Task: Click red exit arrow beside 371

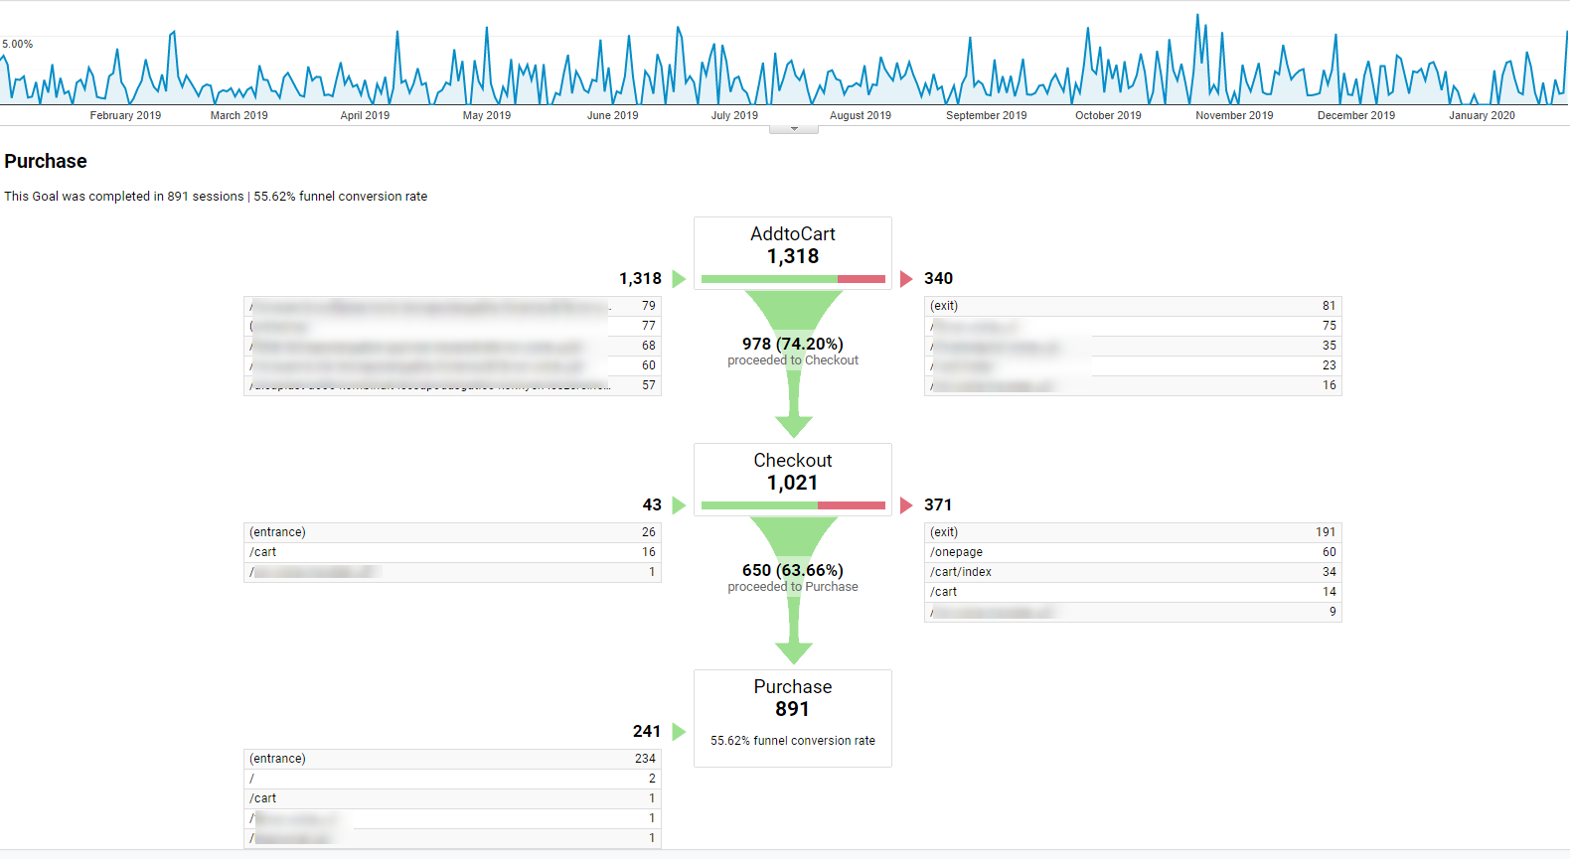Action: (x=906, y=505)
